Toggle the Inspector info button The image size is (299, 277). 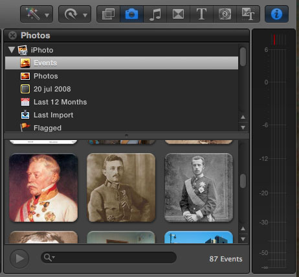pyautogui.click(x=276, y=14)
